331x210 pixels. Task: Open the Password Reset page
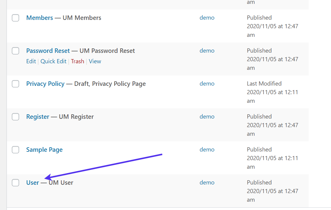point(48,51)
